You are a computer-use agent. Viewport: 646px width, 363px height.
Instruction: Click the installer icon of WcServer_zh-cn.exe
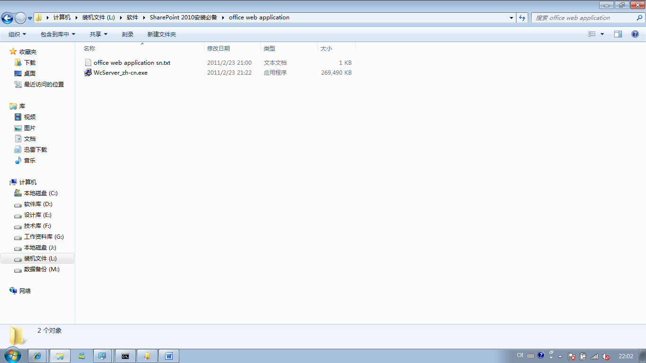click(88, 73)
